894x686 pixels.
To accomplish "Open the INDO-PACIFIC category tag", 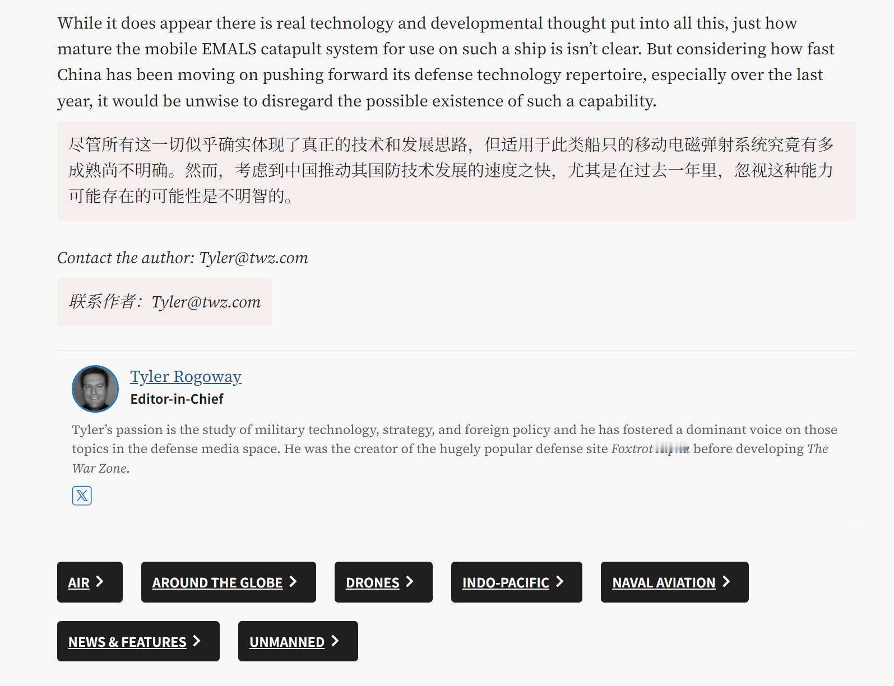I will (517, 582).
